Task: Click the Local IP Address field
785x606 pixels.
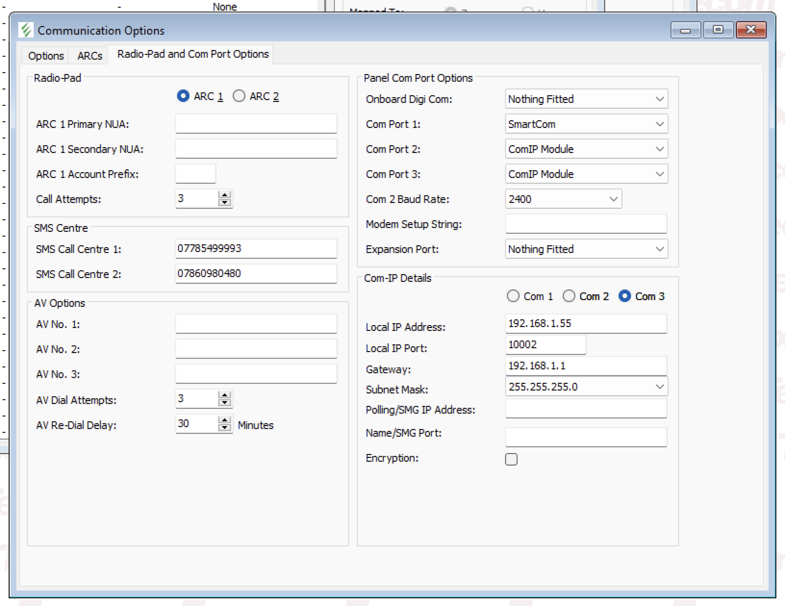Action: click(586, 324)
